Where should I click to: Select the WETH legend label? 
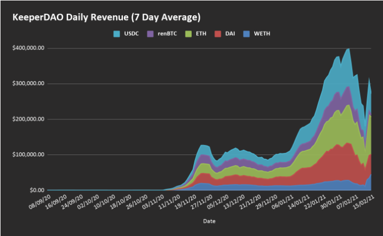(262, 34)
